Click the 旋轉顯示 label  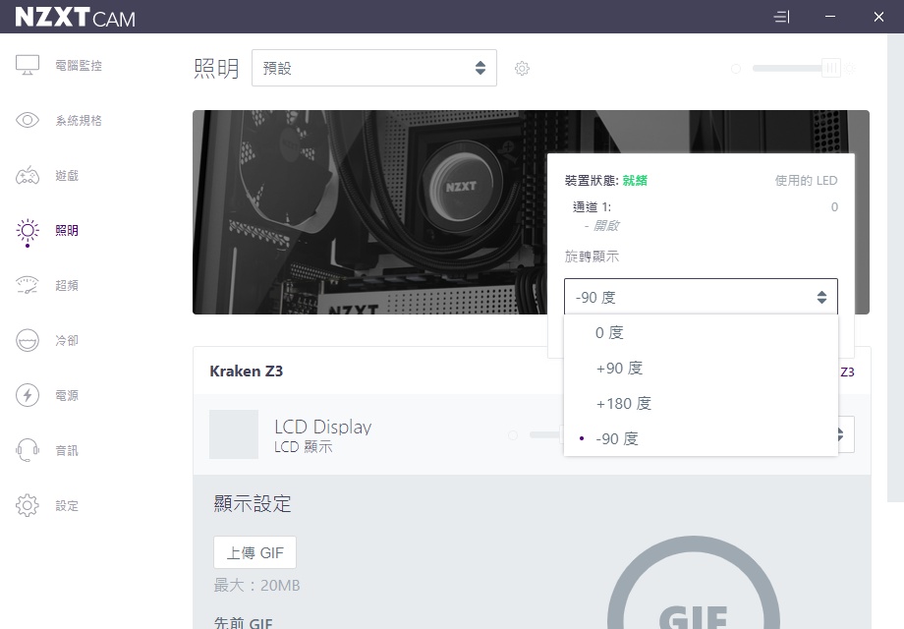592,257
